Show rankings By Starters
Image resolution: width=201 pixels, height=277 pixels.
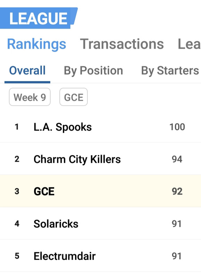(x=170, y=71)
